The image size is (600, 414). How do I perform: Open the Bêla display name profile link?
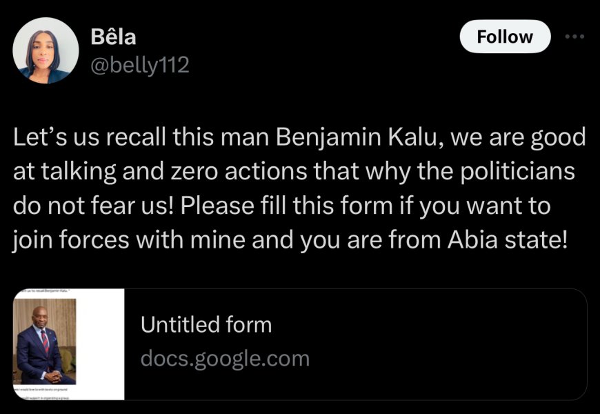point(113,37)
